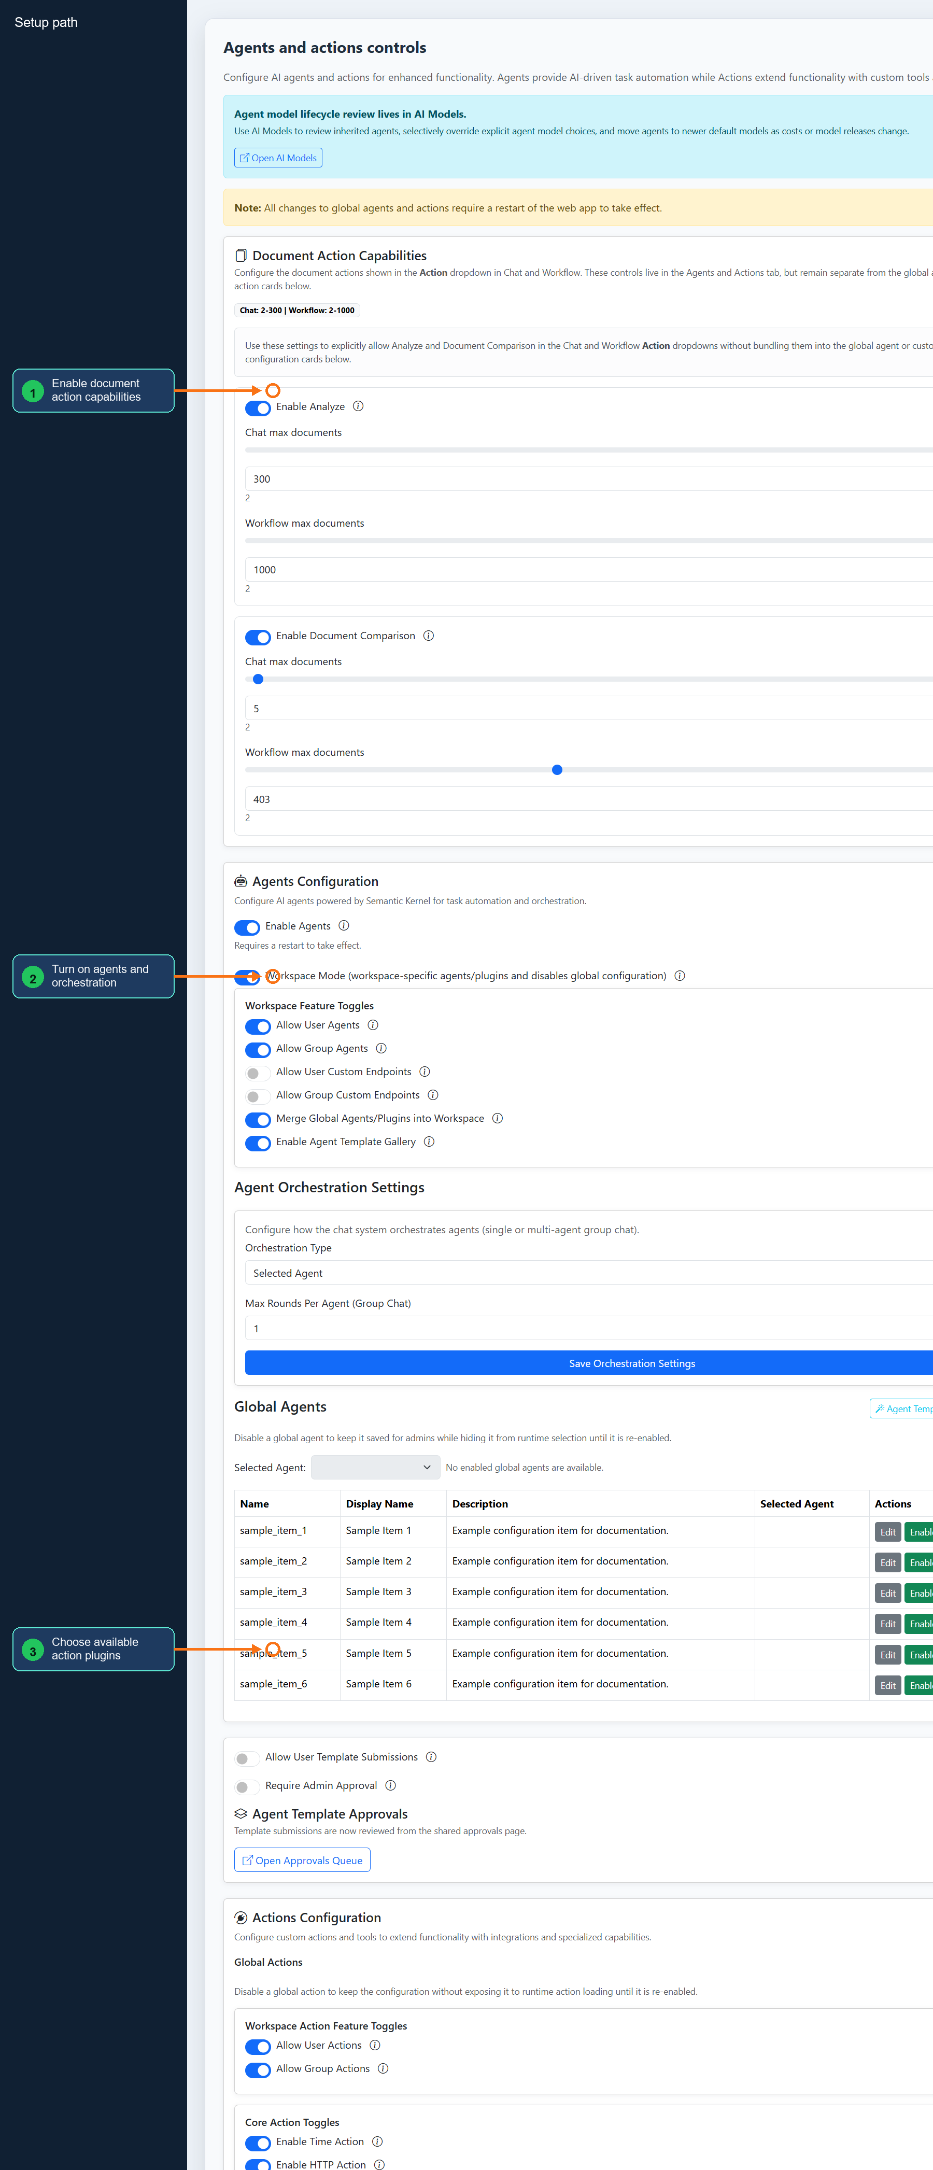933x2170 pixels.
Task: Click Analyze chat max documents slider track
Action: [x=589, y=450]
